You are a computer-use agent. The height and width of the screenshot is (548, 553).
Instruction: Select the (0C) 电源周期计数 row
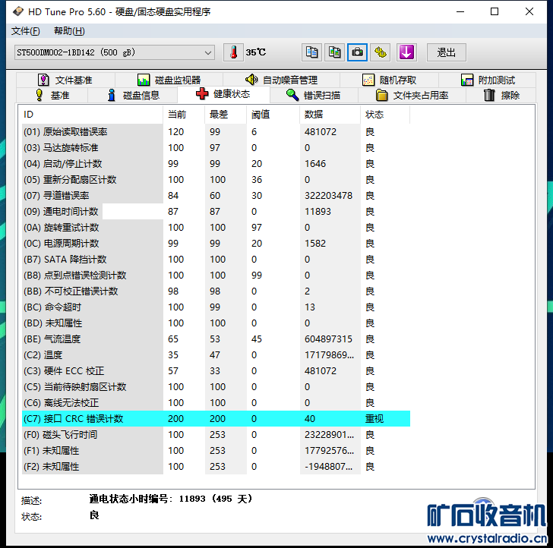pyautogui.click(x=216, y=244)
